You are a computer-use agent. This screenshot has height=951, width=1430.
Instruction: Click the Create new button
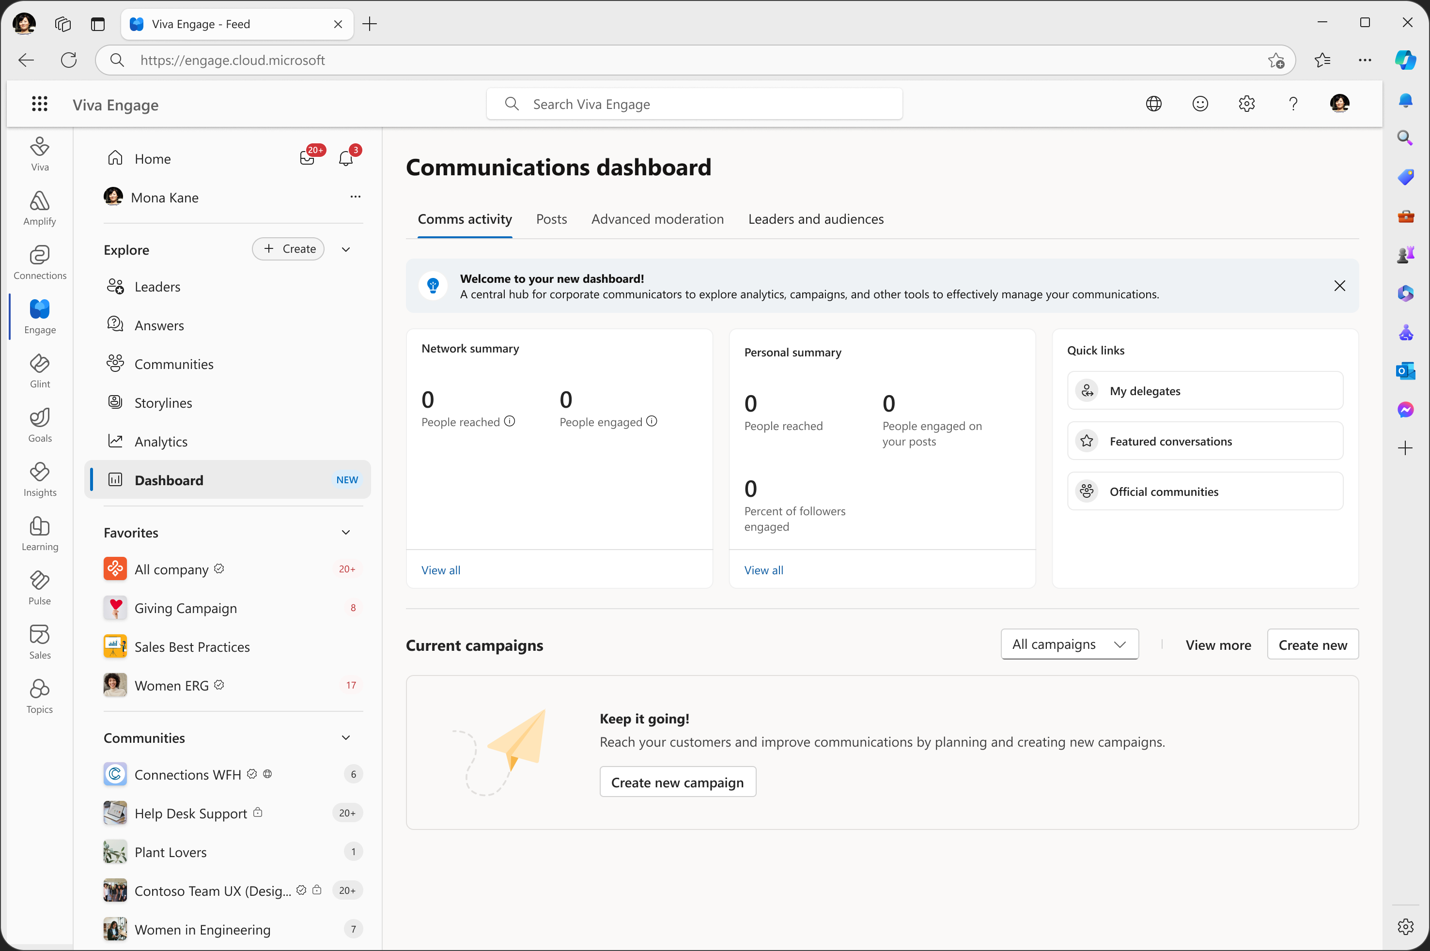pos(1312,644)
